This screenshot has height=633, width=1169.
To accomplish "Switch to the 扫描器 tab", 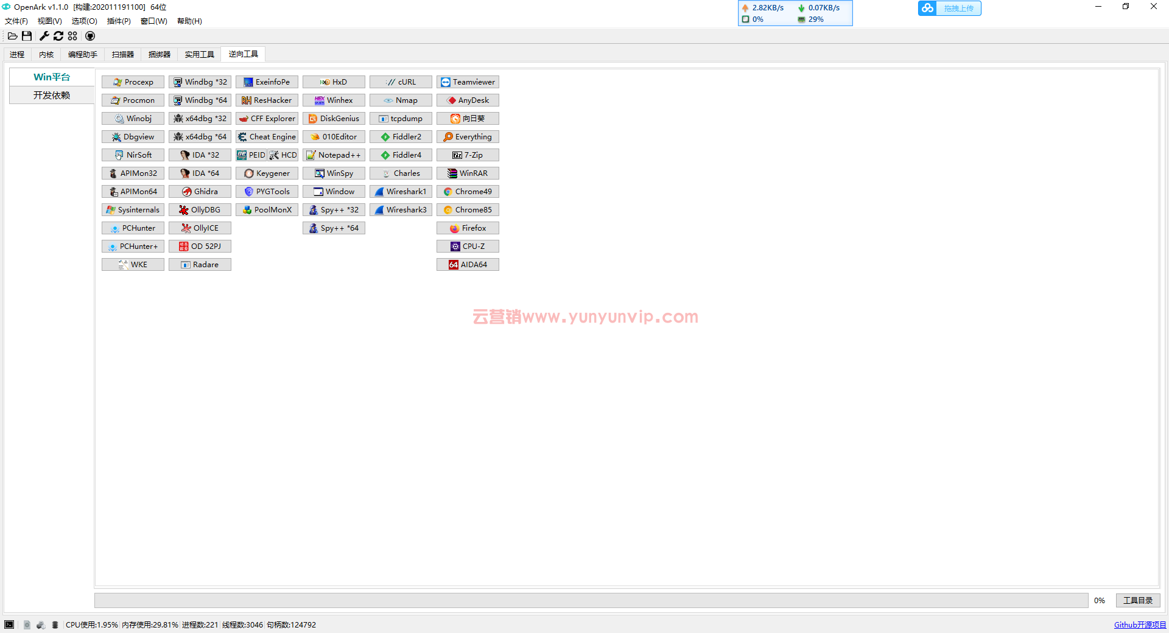I will pos(123,54).
